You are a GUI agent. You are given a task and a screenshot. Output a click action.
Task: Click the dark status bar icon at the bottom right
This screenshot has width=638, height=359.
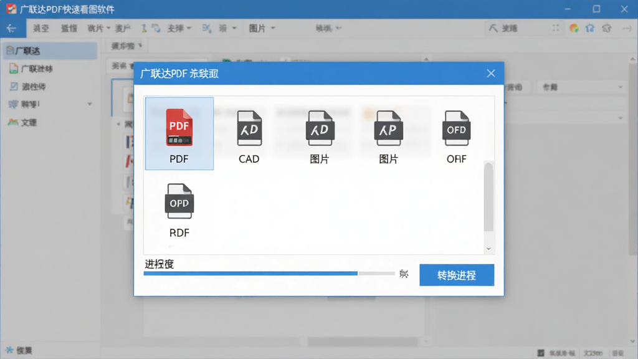(540, 353)
